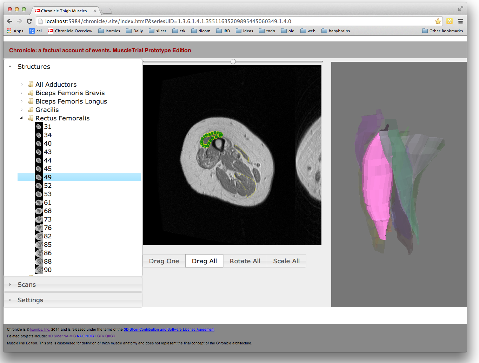479x363 pixels.
Task: Open the Apps grid shortcut
Action: coord(15,31)
